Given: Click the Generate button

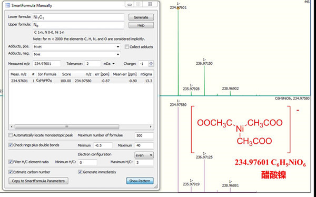Looking at the screenshot, I should click(x=141, y=17).
